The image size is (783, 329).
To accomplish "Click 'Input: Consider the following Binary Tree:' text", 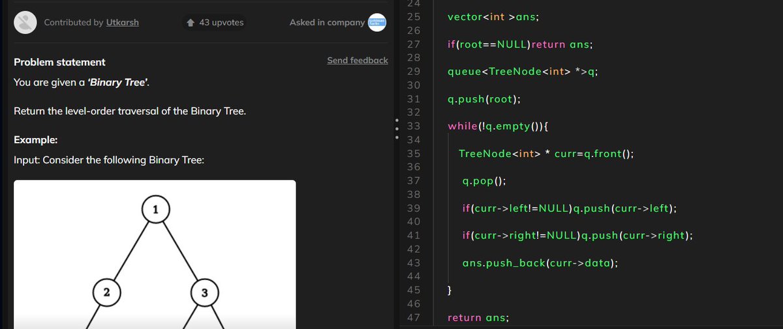I will pos(109,159).
